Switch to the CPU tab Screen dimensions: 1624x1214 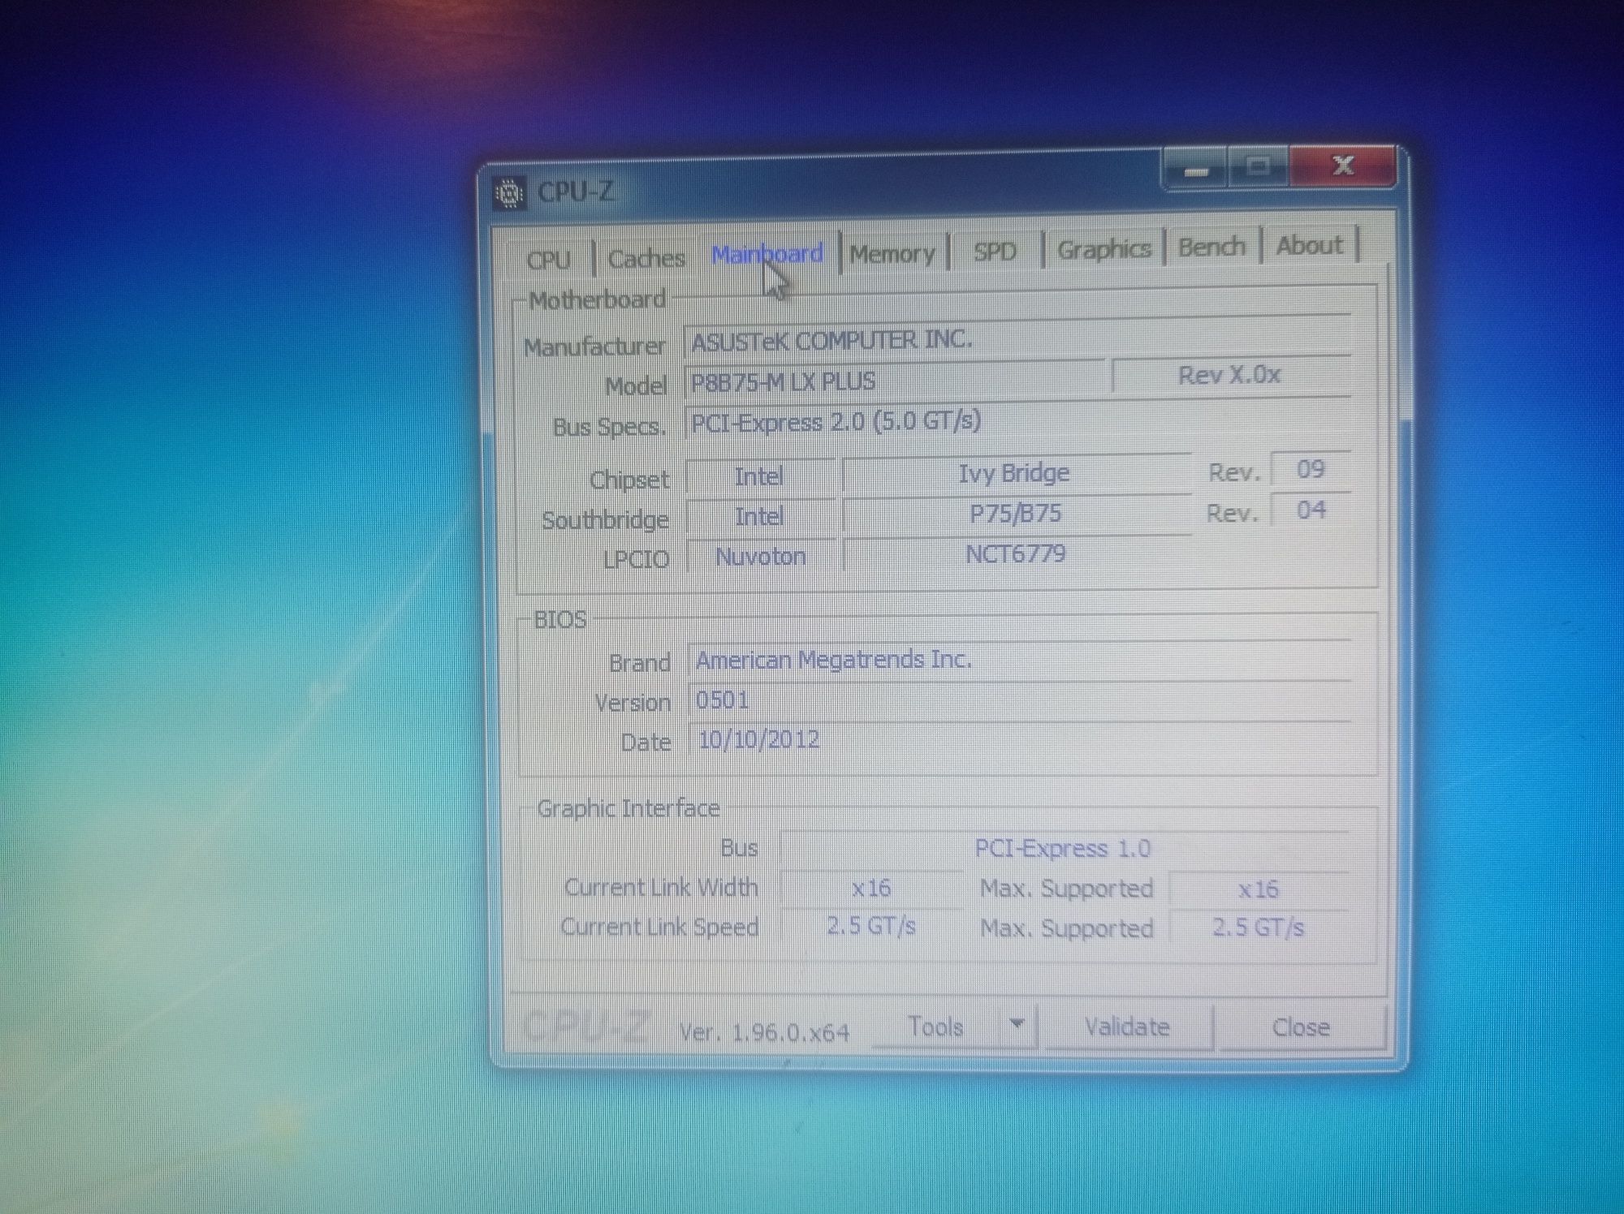pos(548,260)
